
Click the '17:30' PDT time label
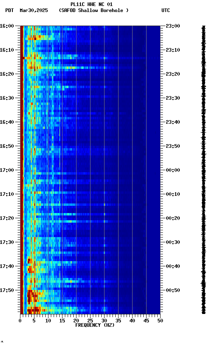(7, 242)
